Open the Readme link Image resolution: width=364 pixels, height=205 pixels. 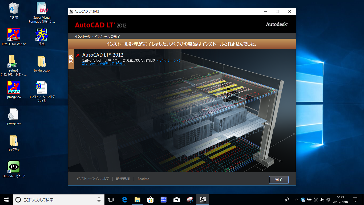[x=143, y=179]
